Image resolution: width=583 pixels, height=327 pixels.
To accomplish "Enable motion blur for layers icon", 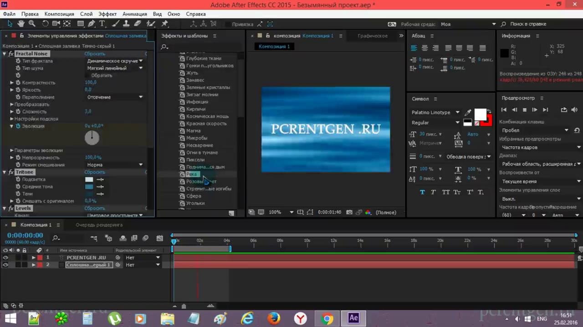I will (145, 238).
